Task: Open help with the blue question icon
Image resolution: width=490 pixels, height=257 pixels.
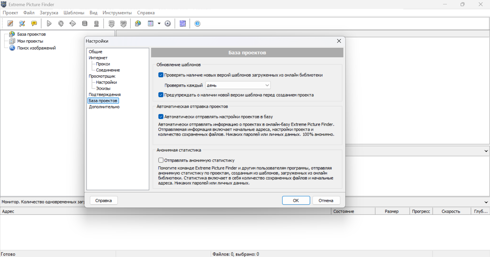Action: click(198, 23)
